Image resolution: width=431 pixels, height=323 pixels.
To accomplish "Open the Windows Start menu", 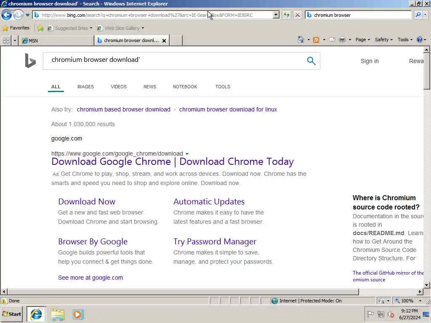I will pyautogui.click(x=12, y=314).
